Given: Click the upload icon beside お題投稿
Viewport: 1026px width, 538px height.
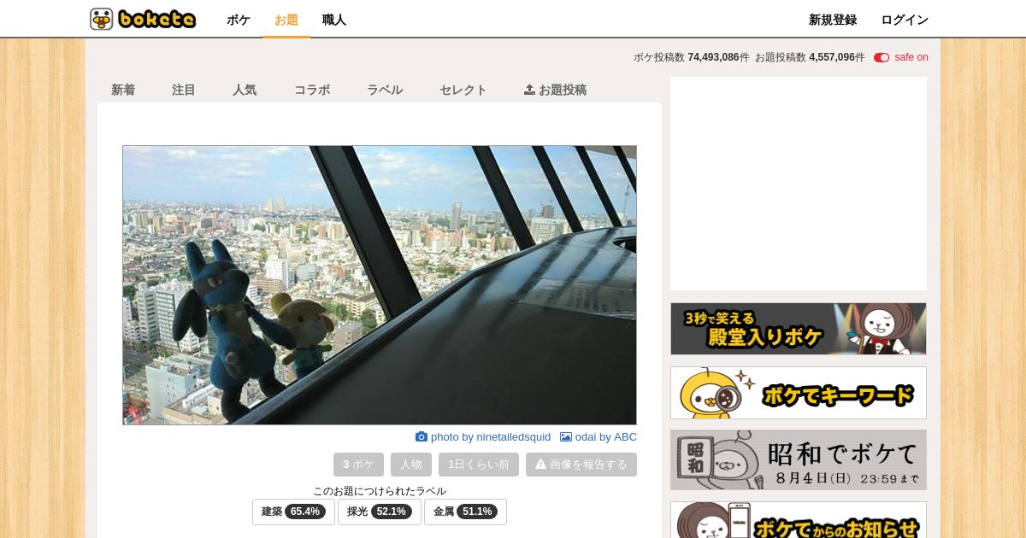Looking at the screenshot, I should tap(529, 90).
